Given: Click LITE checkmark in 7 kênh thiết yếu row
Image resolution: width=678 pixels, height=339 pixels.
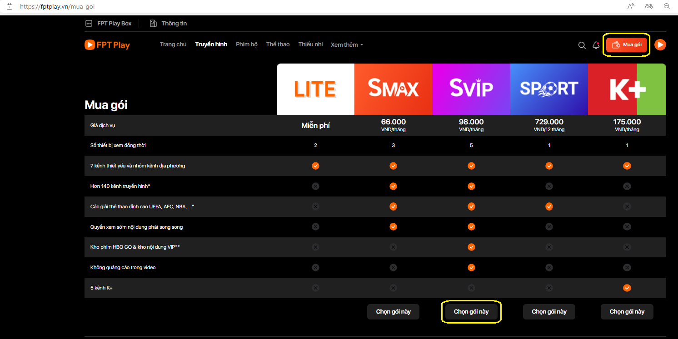Looking at the screenshot, I should (315, 166).
